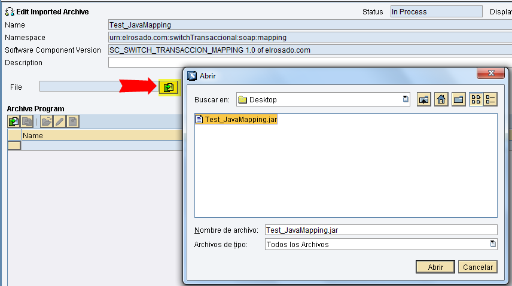Select the first row selector in Archive Program table
This screenshot has height=286, width=512.
[x=14, y=145]
